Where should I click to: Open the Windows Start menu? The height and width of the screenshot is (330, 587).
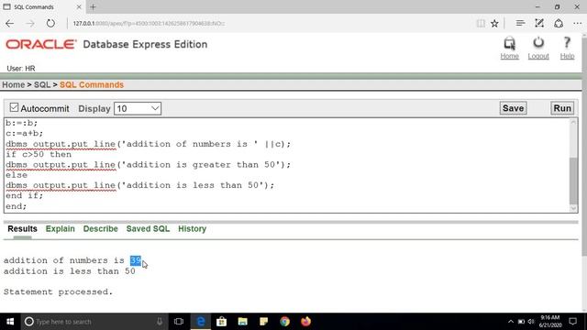click(x=10, y=322)
